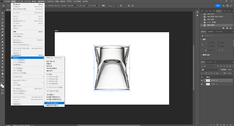The image size is (234, 126).
Task: Hide the レイヤー 2 layer visibility eye
Action: (202, 81)
